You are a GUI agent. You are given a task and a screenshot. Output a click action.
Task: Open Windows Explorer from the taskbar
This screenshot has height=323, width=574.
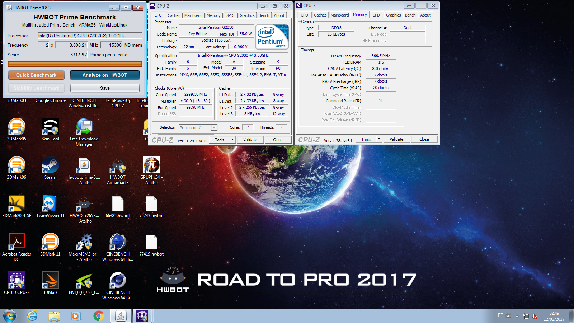coord(54,316)
